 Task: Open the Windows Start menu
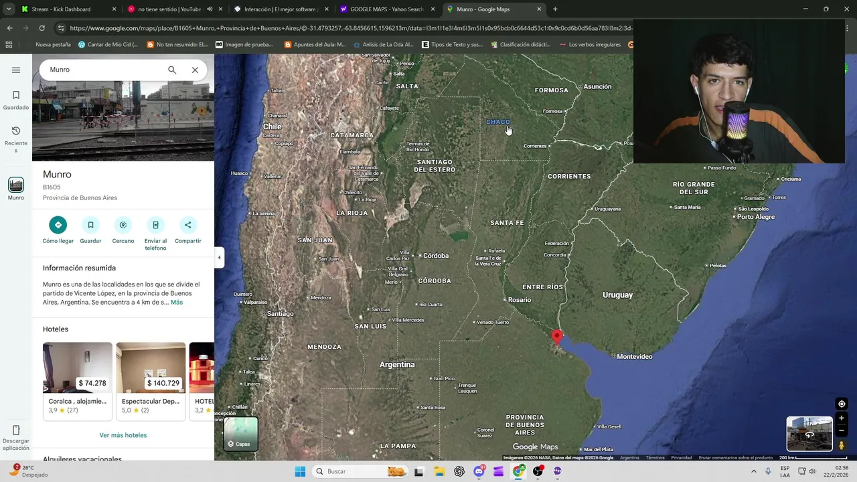pyautogui.click(x=300, y=471)
